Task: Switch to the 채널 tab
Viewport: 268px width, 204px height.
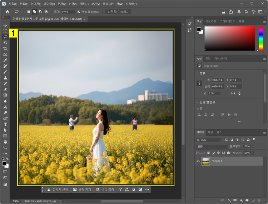Action: [x=210, y=132]
